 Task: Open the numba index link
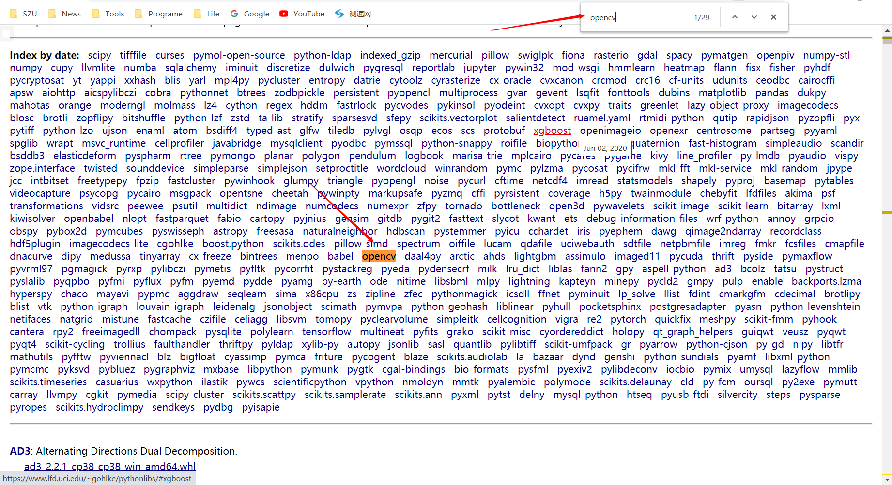pyautogui.click(x=140, y=68)
